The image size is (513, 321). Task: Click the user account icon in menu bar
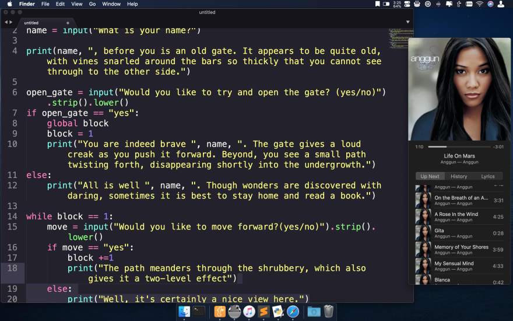[x=501, y=4]
